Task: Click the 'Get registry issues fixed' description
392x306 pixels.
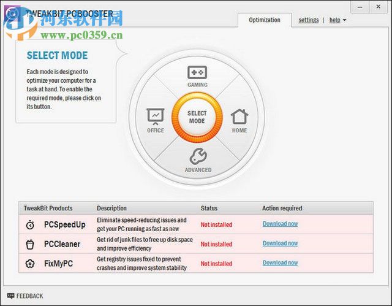Action: coord(141,264)
